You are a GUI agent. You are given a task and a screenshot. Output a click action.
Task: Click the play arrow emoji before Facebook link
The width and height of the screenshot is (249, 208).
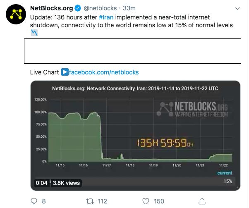65,72
